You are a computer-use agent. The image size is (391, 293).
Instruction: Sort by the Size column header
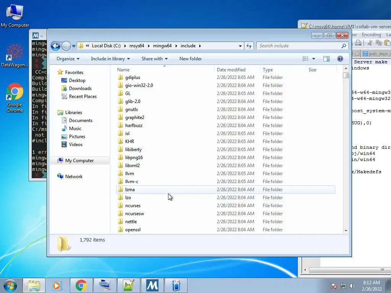pos(321,70)
